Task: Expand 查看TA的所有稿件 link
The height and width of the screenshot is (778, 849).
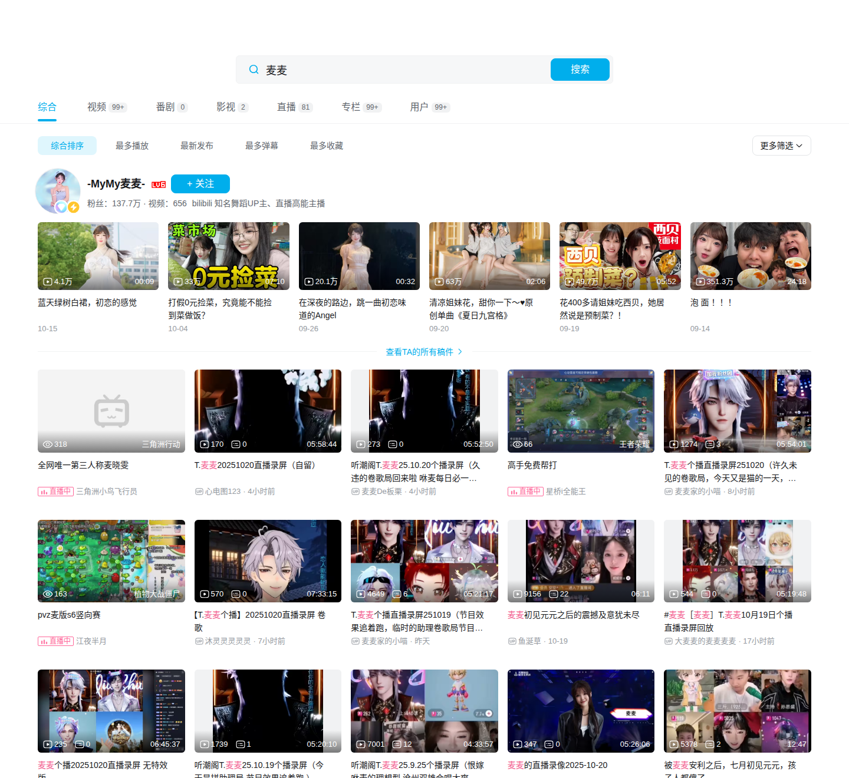Action: pyautogui.click(x=424, y=352)
